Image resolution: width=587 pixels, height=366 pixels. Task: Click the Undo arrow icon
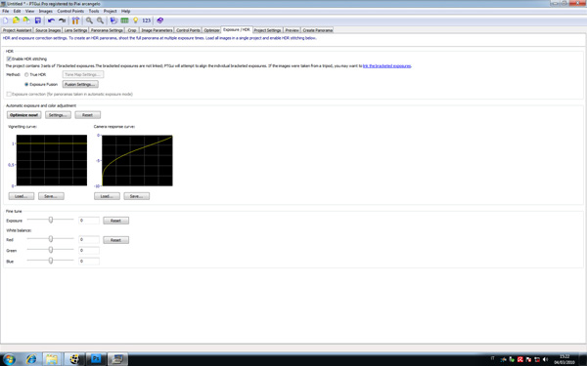coord(51,20)
